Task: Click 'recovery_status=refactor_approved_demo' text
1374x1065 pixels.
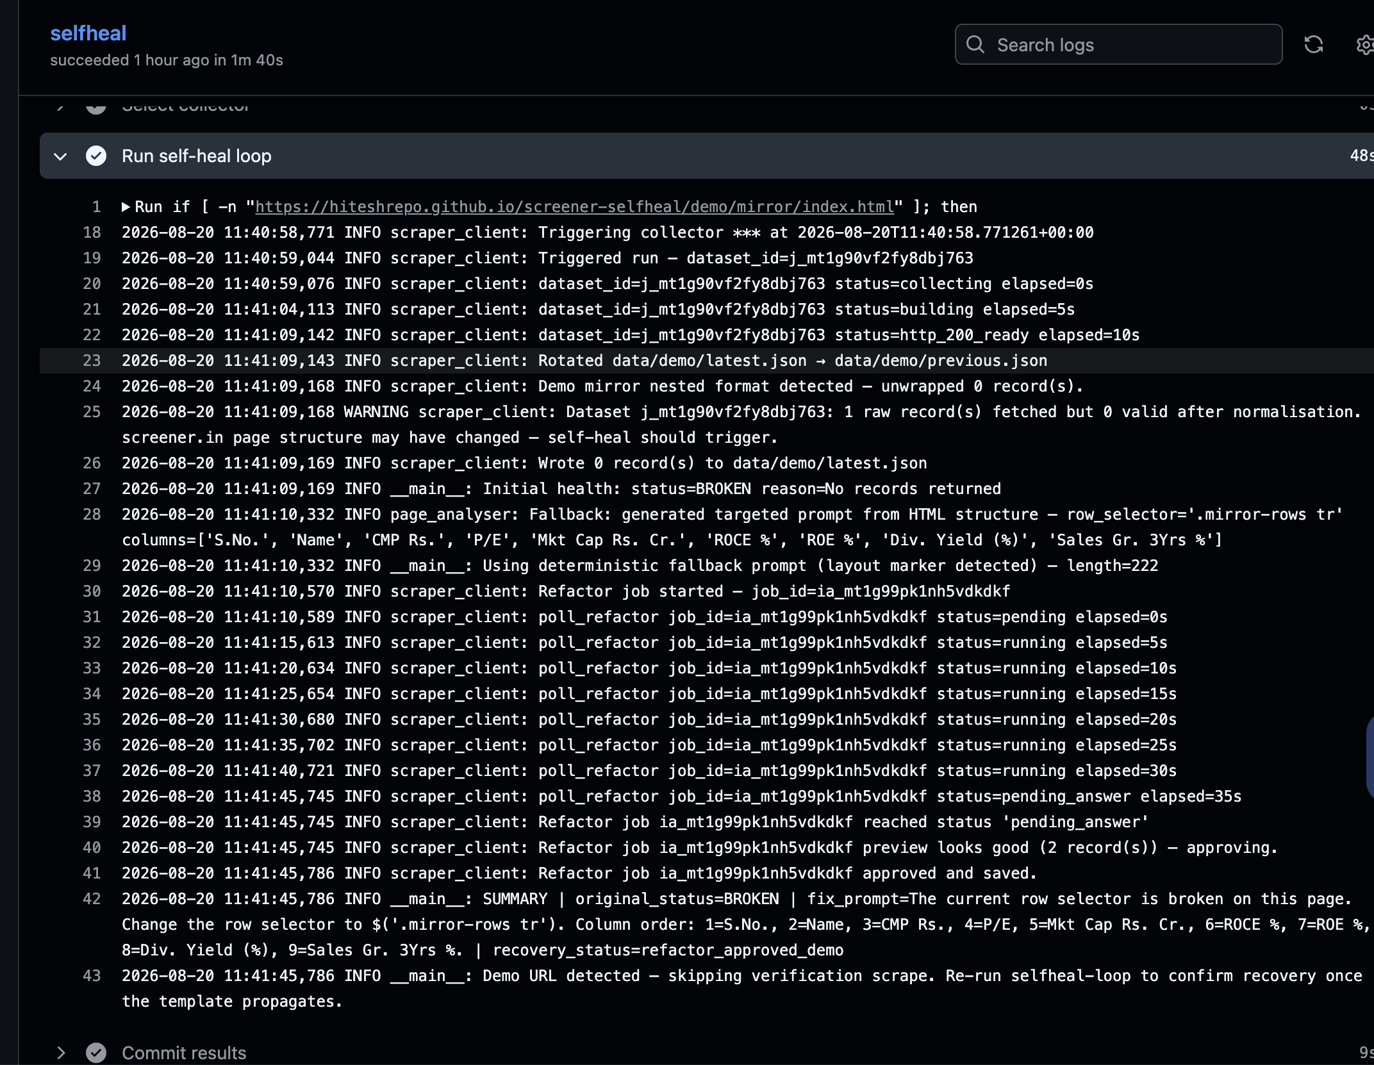Action: [x=668, y=950]
